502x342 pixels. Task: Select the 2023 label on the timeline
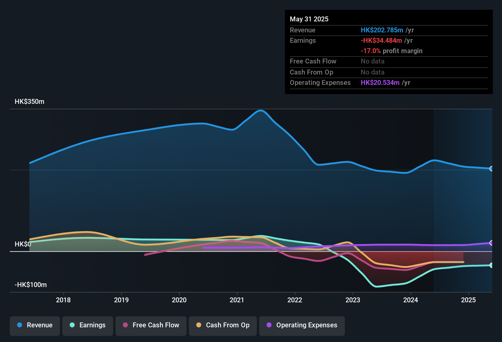[x=353, y=300]
